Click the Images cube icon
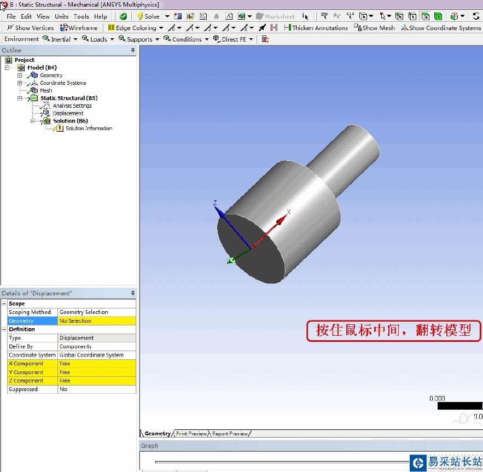 click(242, 16)
